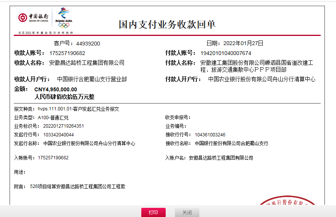Screen dimensions: 336x217
Task: Click payer account number 19420101040007674
Action: [x=226, y=53]
